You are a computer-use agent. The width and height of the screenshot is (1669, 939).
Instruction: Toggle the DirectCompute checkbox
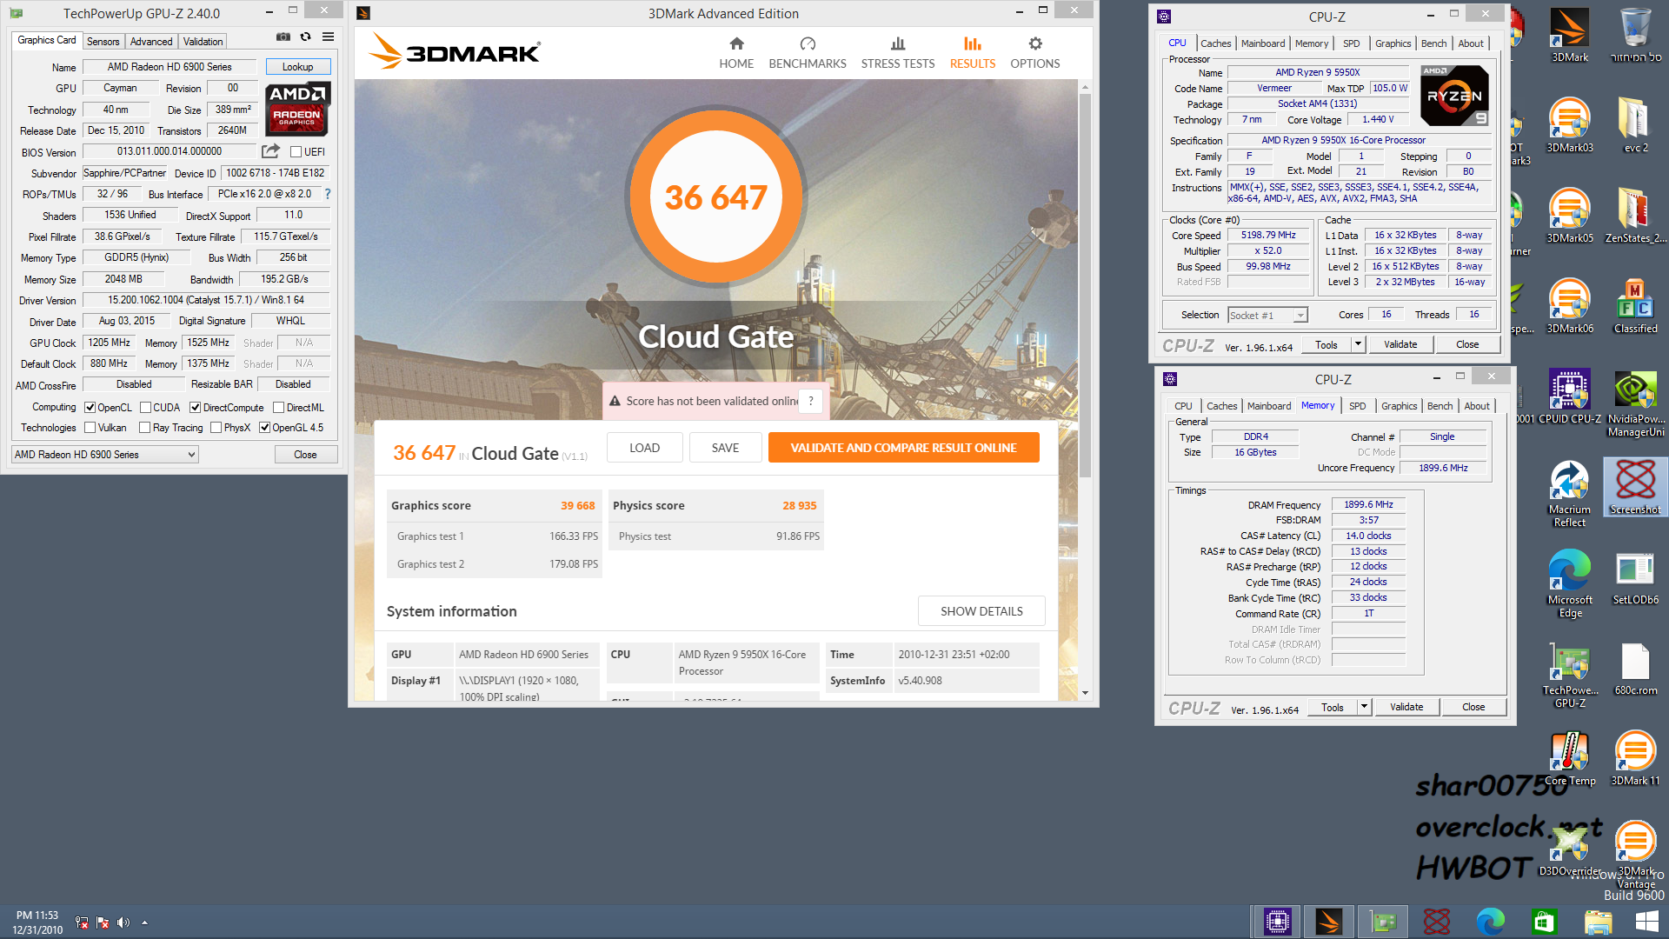(196, 408)
